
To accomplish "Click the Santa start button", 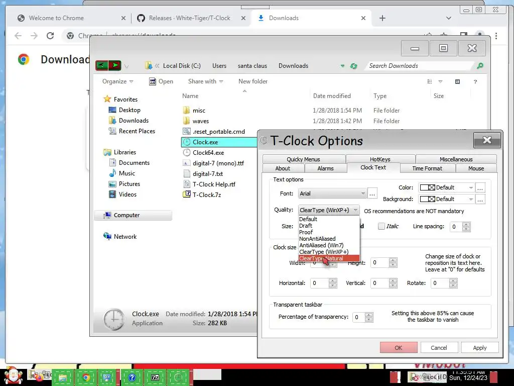I will click(13, 376).
